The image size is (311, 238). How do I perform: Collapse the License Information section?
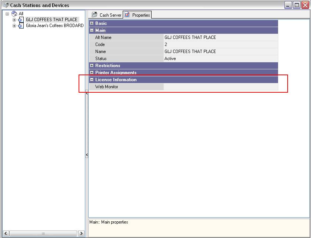click(92, 80)
